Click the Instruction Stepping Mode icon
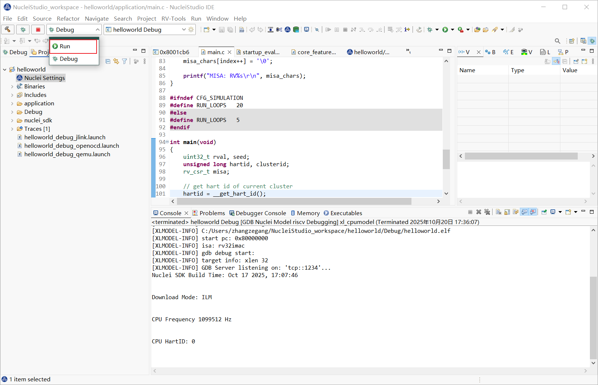 click(407, 29)
